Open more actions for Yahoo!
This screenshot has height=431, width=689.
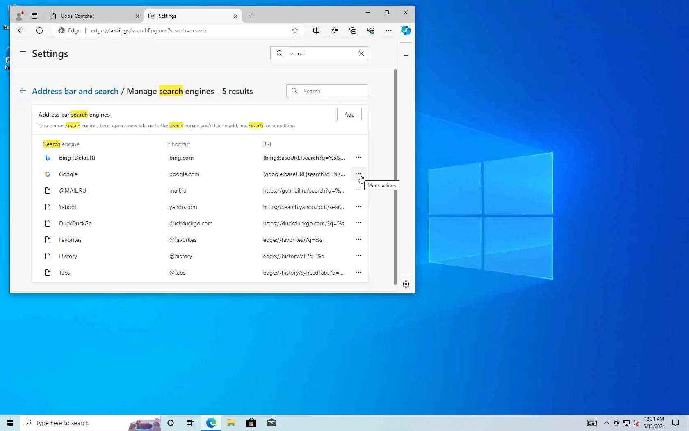coord(358,207)
